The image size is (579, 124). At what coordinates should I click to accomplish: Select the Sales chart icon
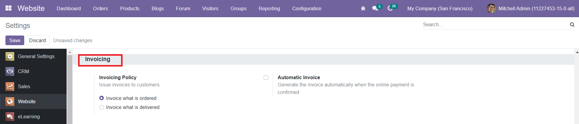click(10, 86)
